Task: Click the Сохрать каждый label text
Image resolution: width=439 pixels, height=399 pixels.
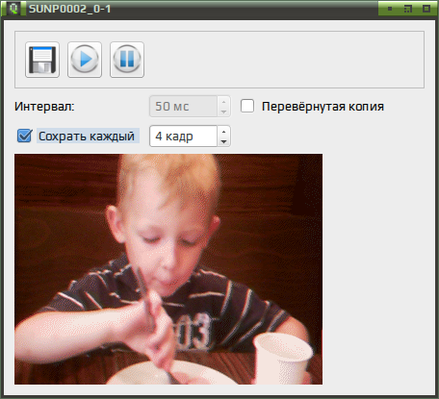Action: 87,137
